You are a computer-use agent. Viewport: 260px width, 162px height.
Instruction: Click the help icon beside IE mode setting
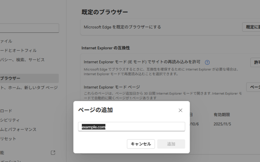tap(207, 62)
